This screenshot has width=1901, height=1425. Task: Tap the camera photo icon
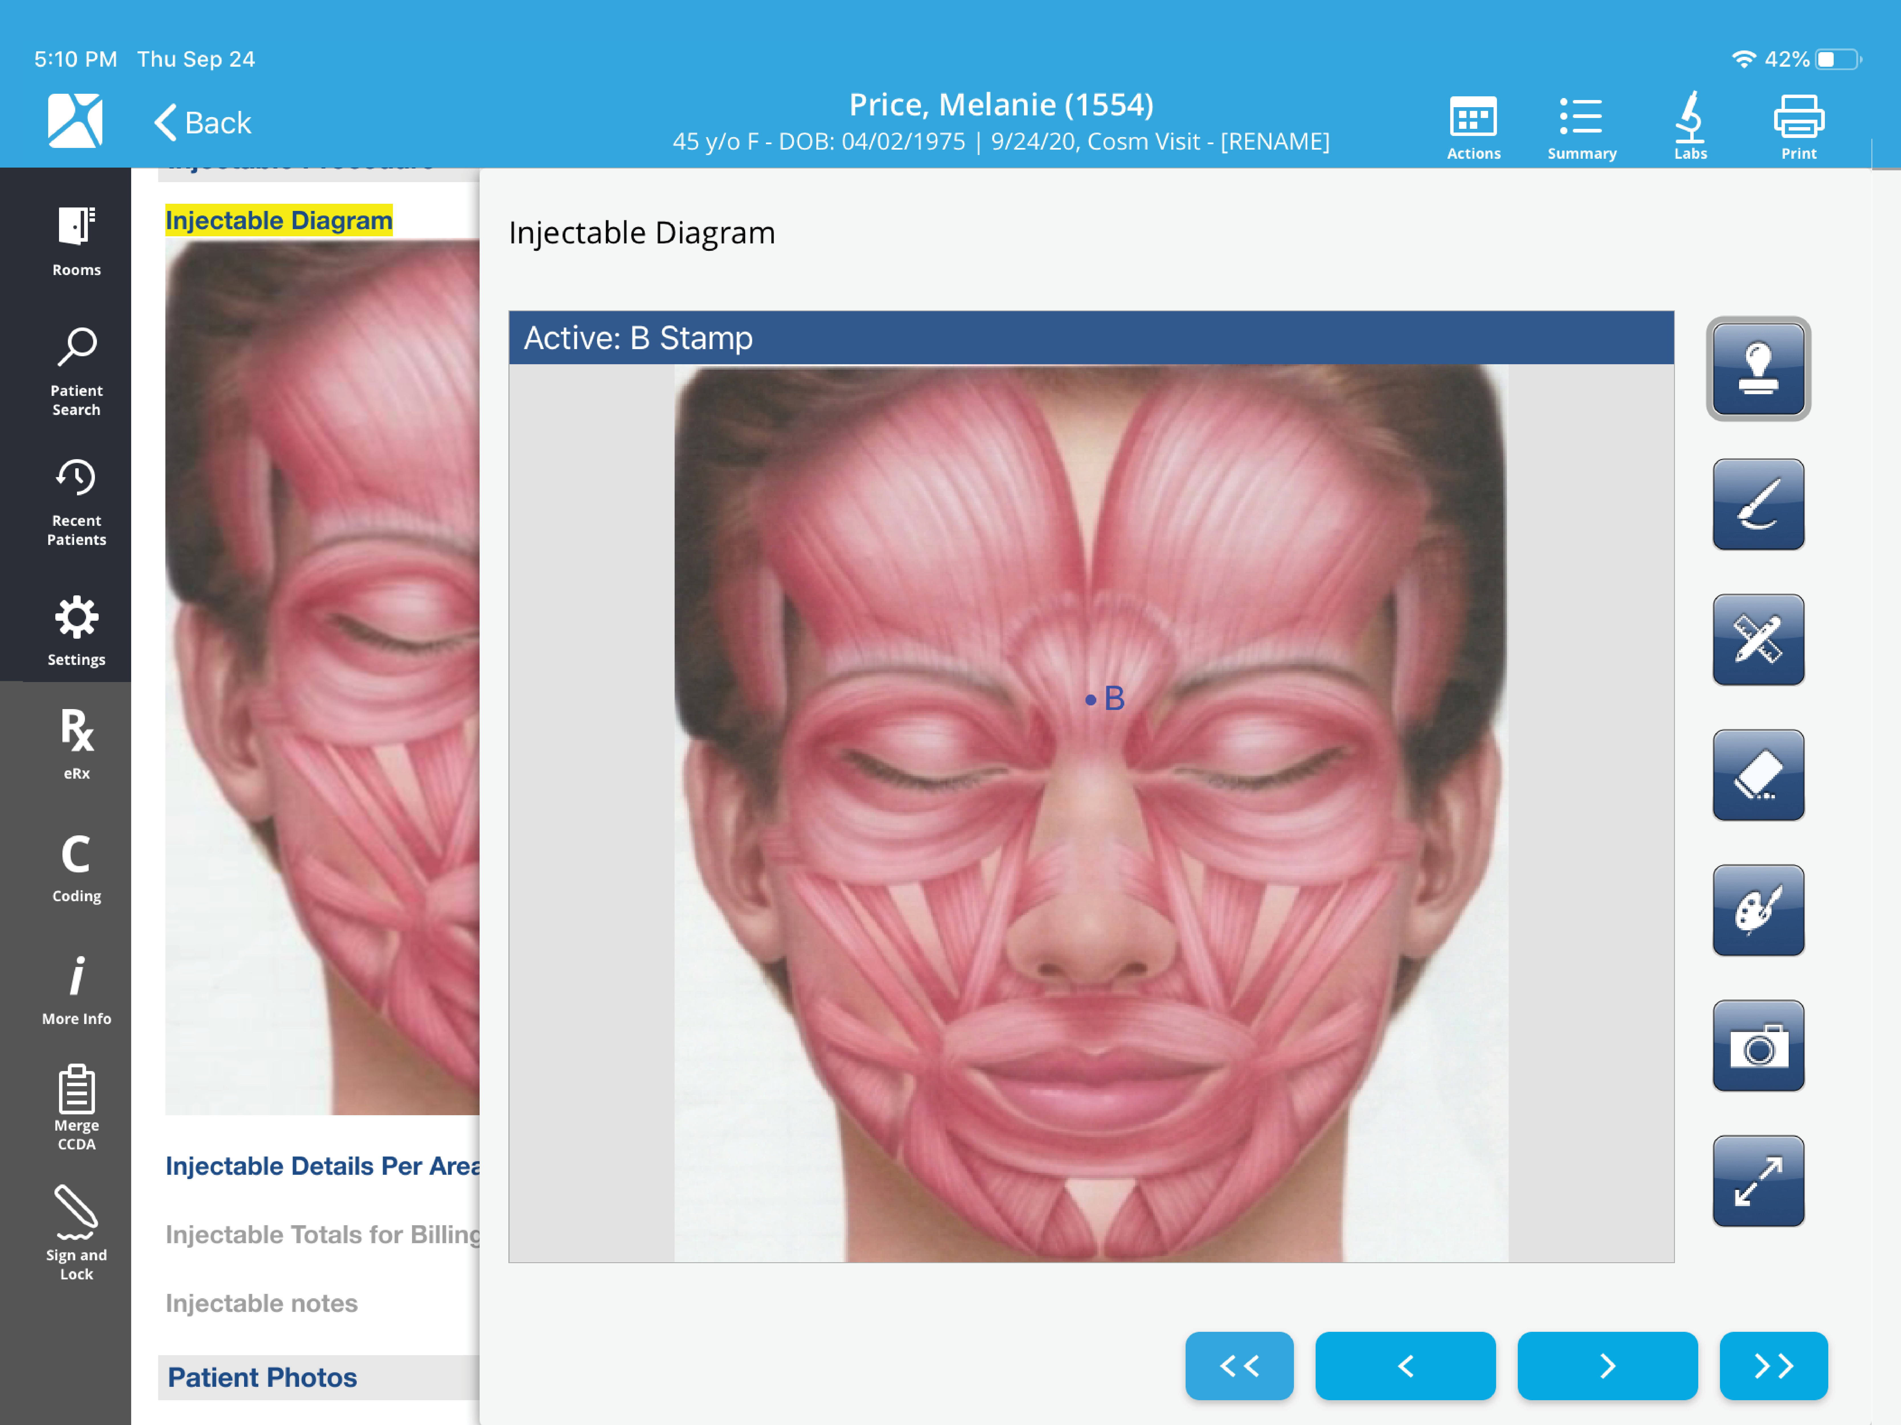1758,1045
